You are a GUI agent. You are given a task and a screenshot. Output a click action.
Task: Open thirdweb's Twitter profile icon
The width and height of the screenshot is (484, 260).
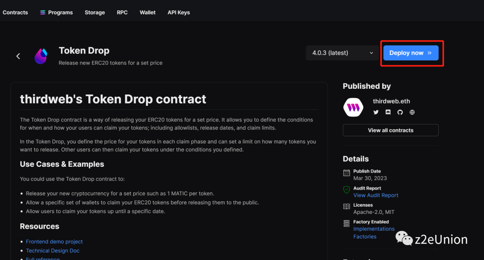click(x=376, y=112)
